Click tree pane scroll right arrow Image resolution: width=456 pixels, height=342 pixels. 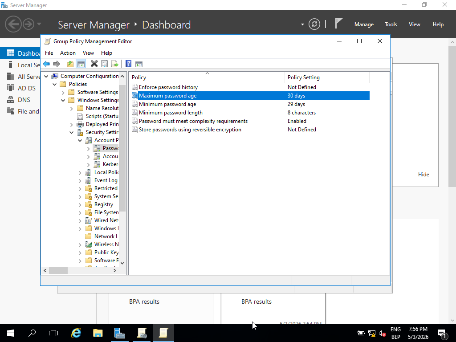point(115,270)
